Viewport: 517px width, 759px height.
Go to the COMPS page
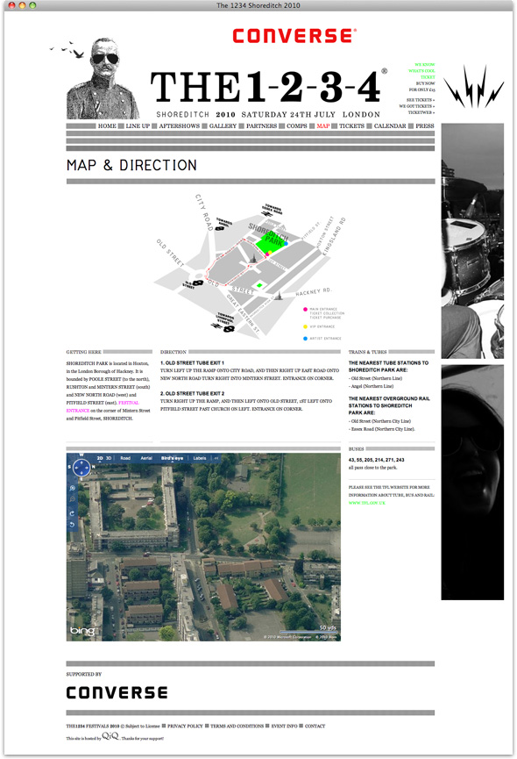(x=297, y=125)
